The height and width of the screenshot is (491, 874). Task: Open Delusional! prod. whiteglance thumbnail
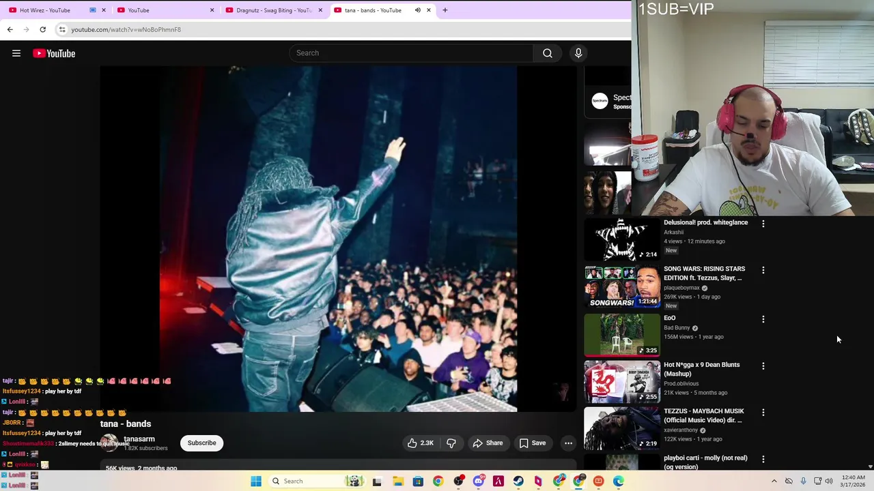tap(622, 239)
